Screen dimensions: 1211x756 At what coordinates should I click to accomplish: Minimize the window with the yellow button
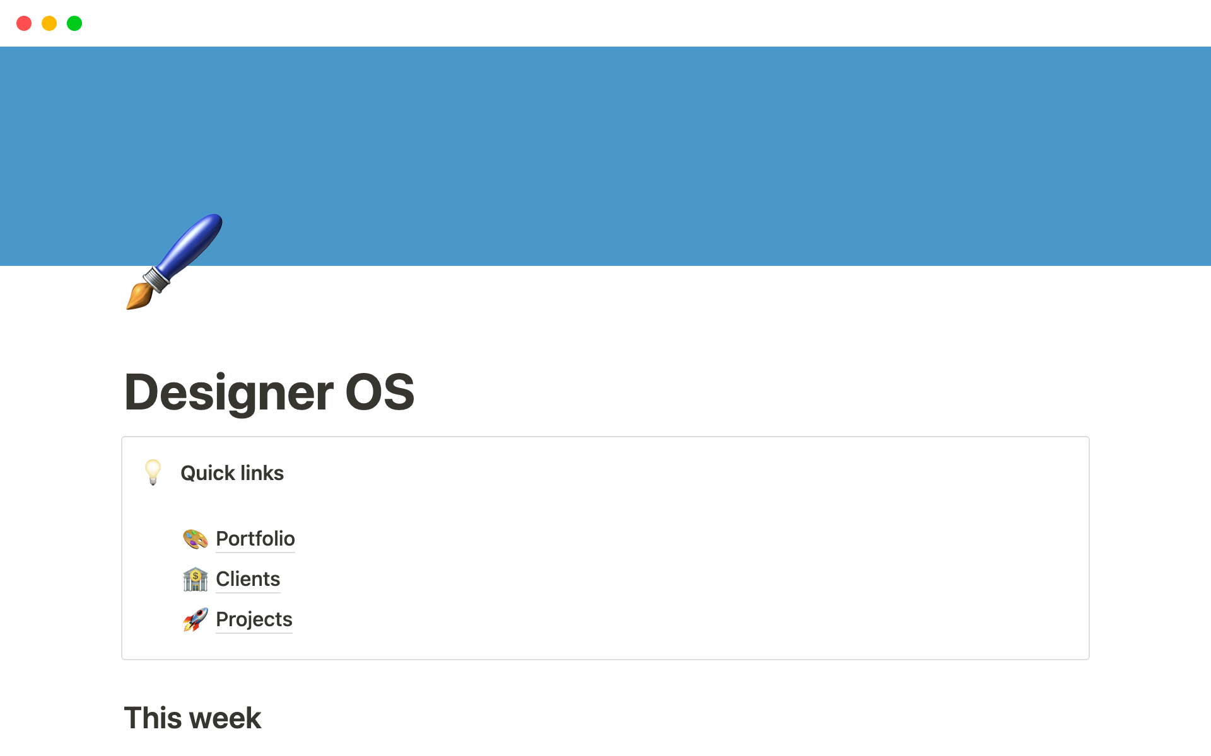coord(49,23)
